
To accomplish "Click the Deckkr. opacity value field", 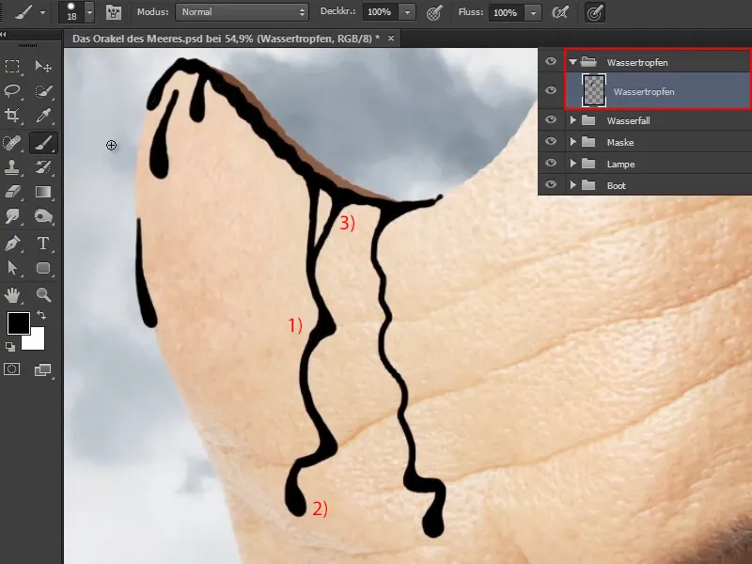I will point(381,12).
